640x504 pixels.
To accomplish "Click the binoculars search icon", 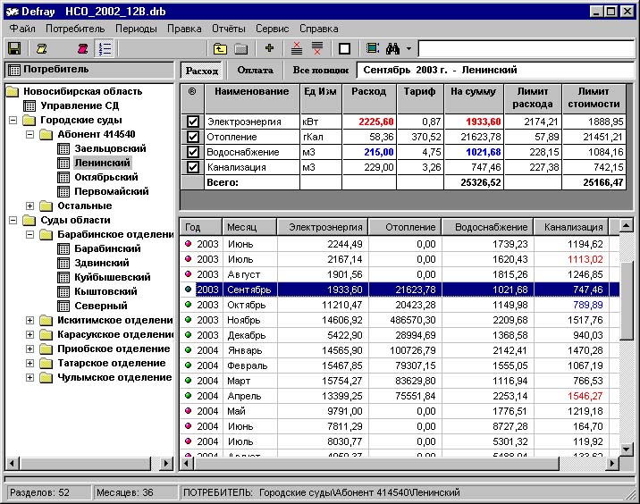I will 392,48.
